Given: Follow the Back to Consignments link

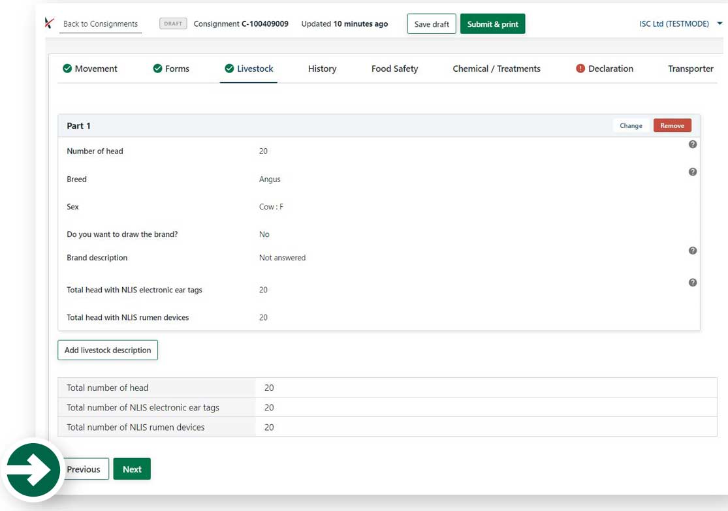Looking at the screenshot, I should point(100,23).
